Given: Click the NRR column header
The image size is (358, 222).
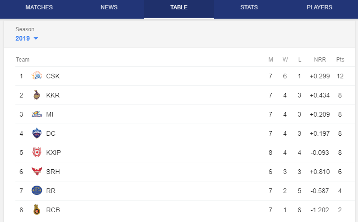Looking at the screenshot, I should (320, 60).
